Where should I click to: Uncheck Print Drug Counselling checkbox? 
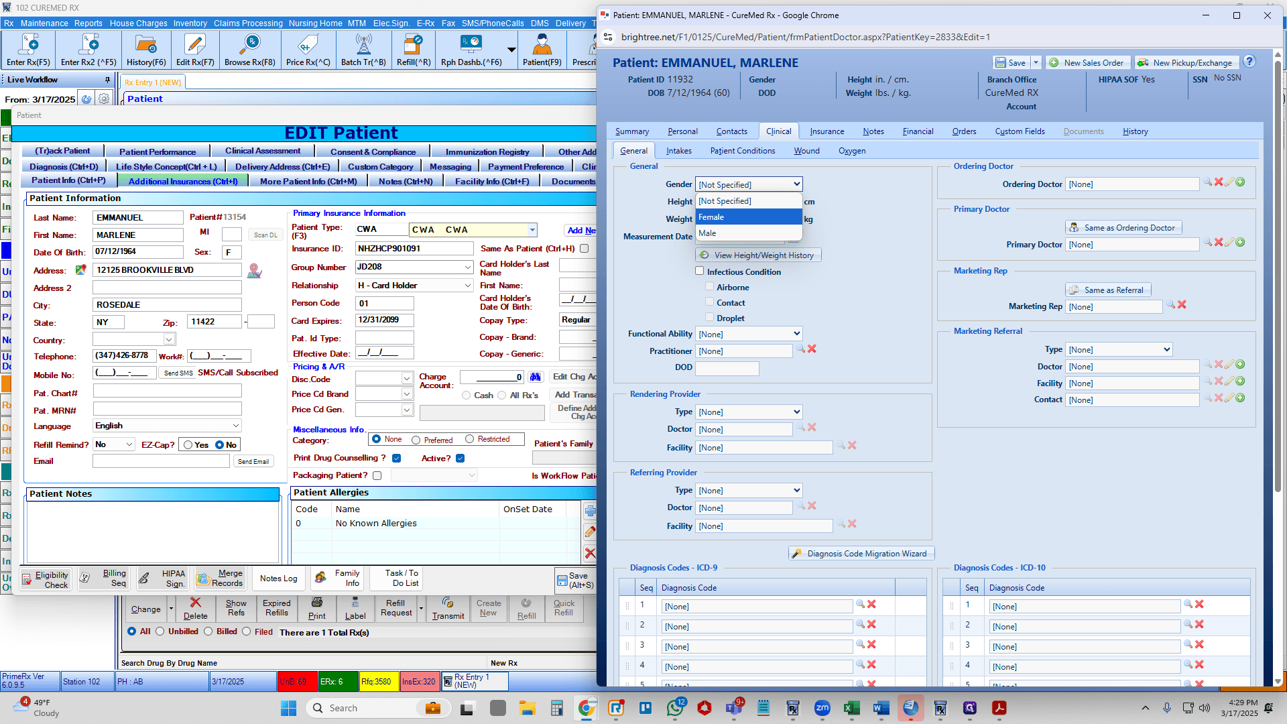point(397,459)
